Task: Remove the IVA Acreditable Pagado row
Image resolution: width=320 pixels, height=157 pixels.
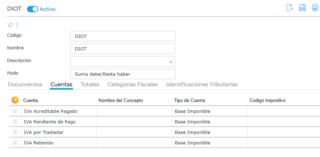Action: click(x=15, y=111)
